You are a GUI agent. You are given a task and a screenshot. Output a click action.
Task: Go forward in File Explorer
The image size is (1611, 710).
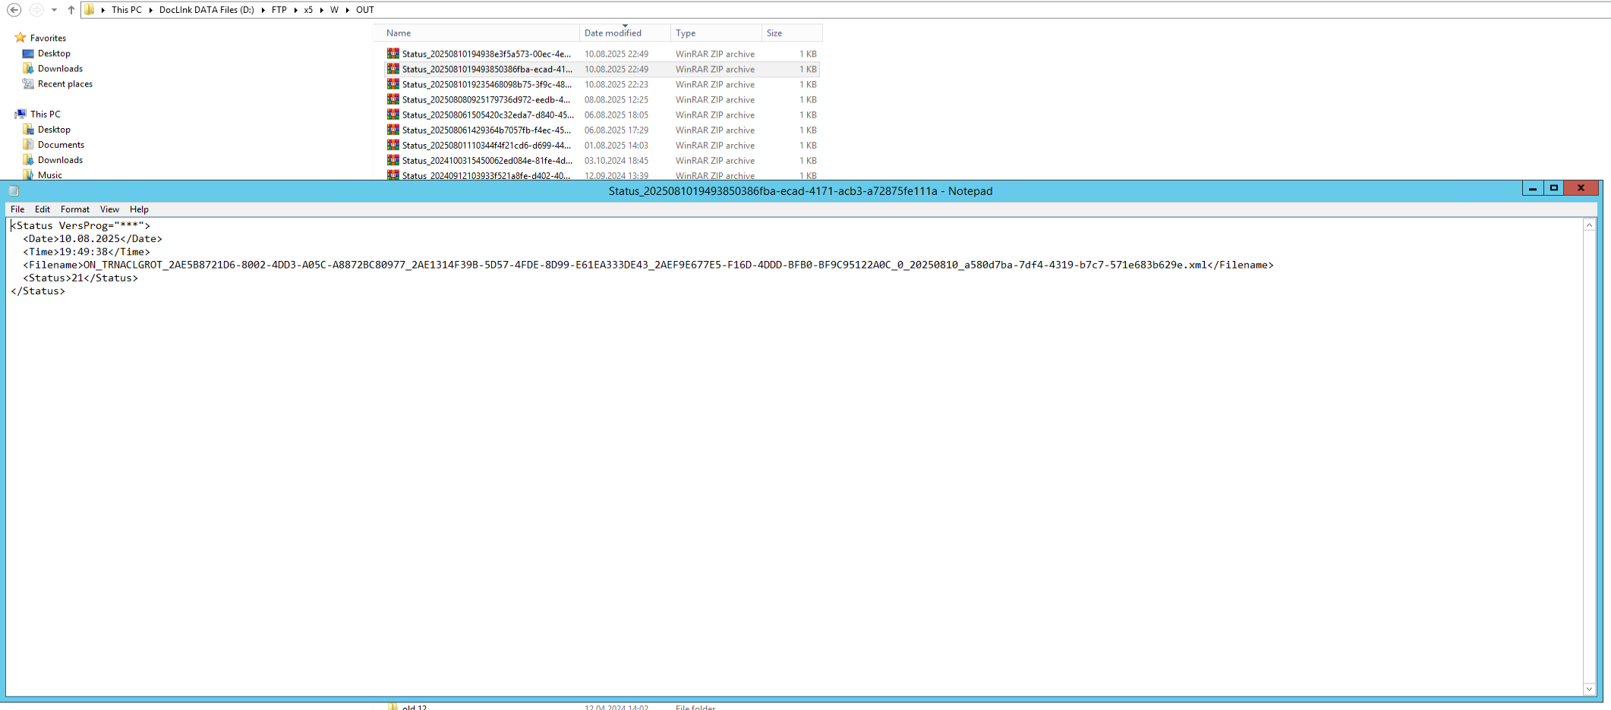pyautogui.click(x=36, y=10)
